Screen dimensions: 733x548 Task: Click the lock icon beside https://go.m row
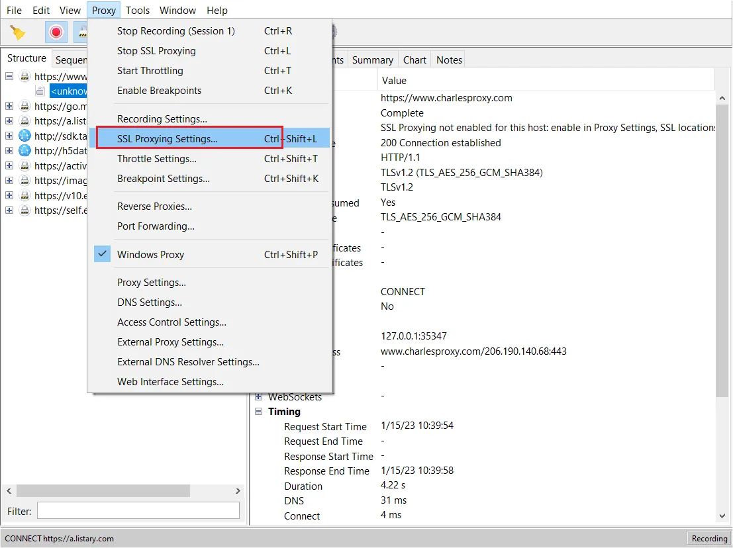24,106
